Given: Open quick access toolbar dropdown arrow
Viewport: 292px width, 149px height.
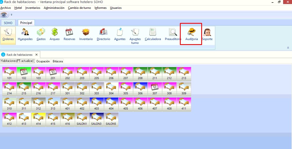Looking at the screenshot, I should (x=12, y=15).
